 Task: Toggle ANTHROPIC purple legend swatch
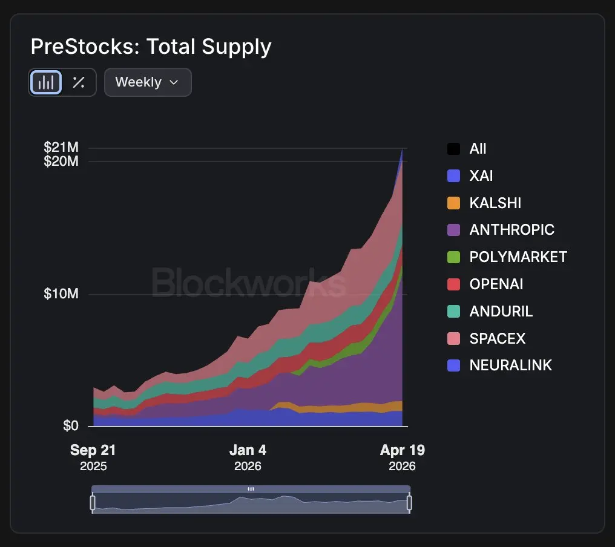pyautogui.click(x=453, y=230)
